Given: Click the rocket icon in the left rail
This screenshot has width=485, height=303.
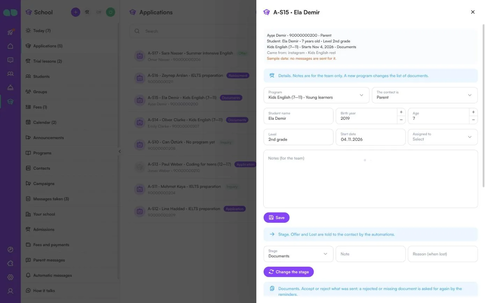Looking at the screenshot, I should 10,32.
